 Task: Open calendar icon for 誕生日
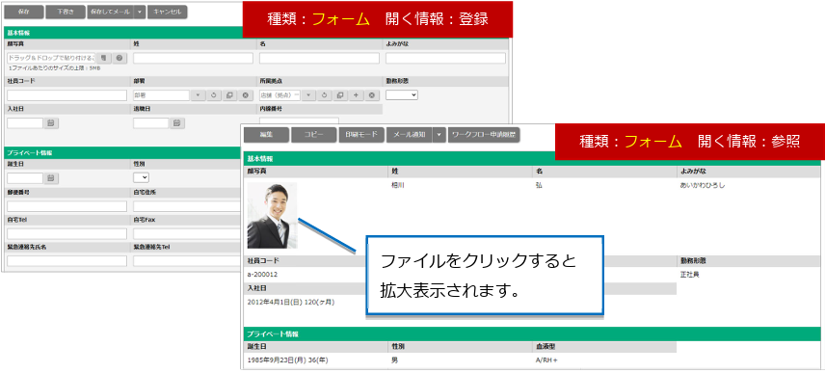point(51,177)
